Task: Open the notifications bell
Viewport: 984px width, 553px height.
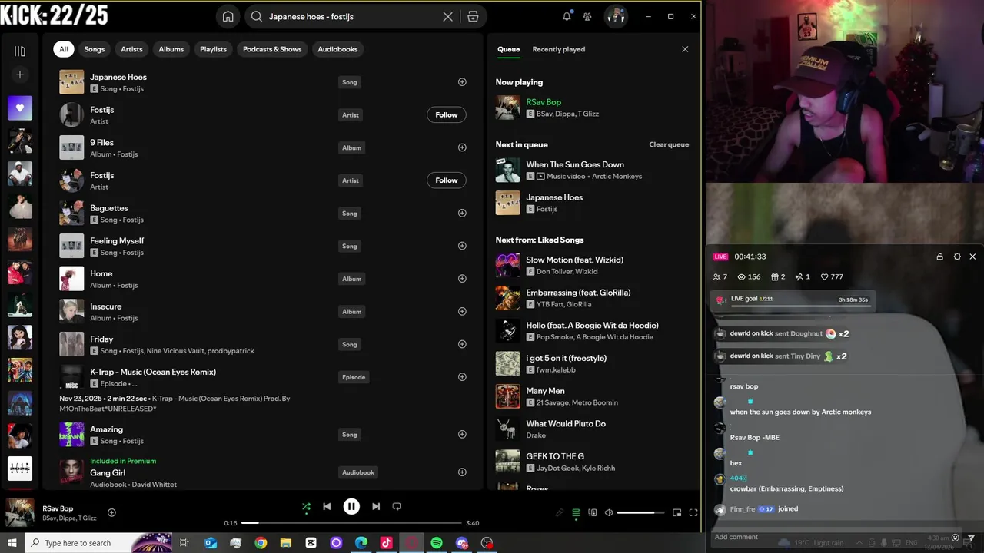Action: 567,16
